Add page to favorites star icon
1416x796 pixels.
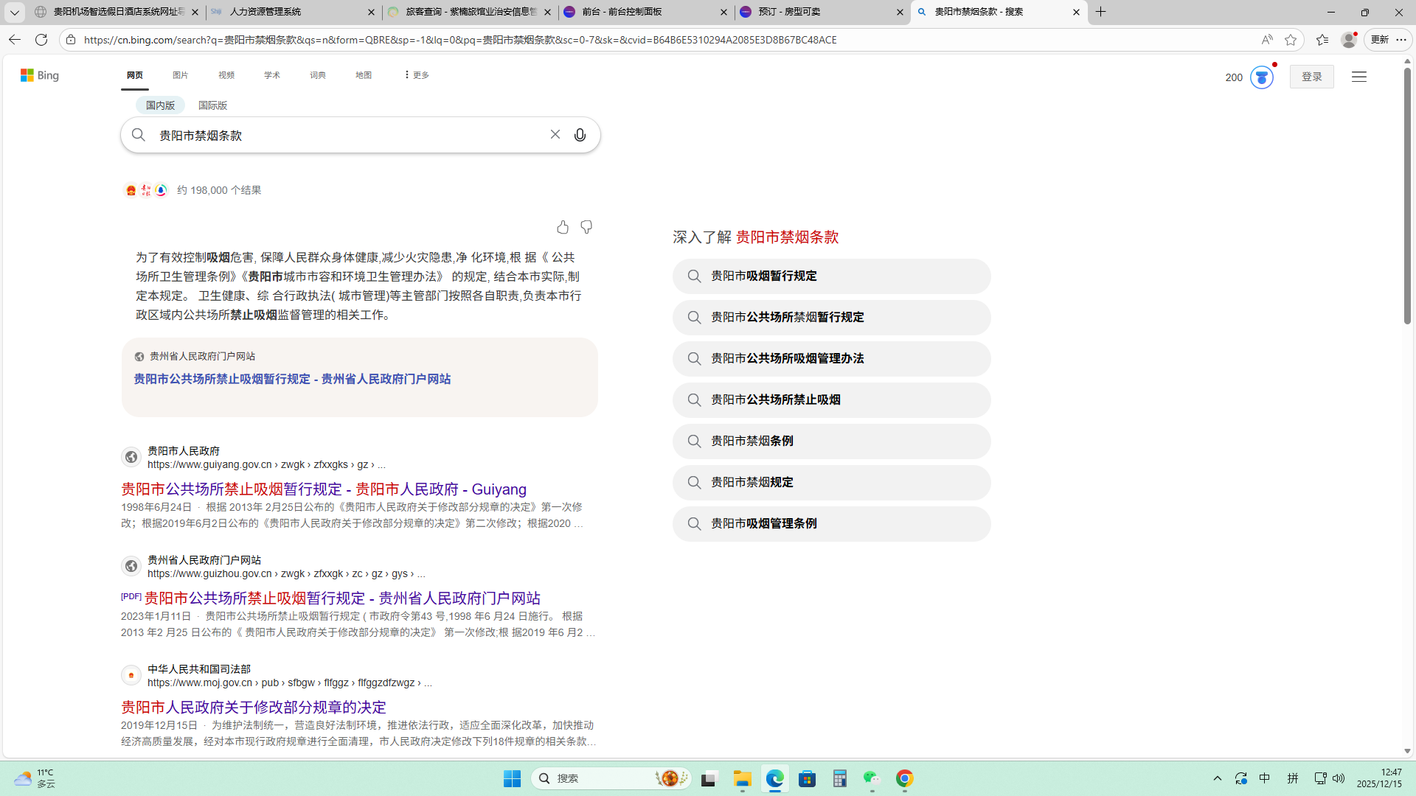(1291, 40)
